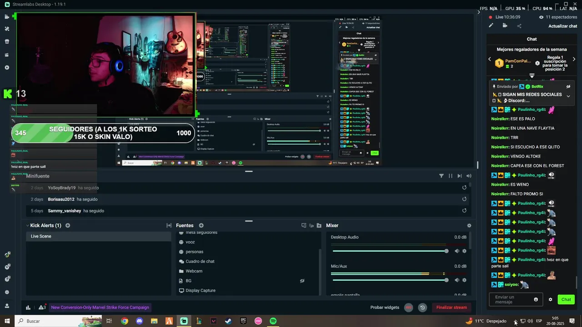Image resolution: width=582 pixels, height=327 pixels.
Task: Show previous top gifter in chat
Action: 490,59
